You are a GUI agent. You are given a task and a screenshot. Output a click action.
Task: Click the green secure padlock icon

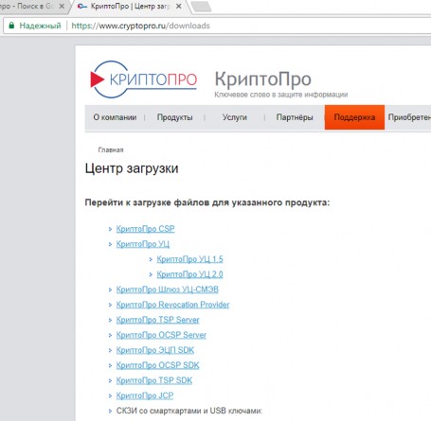11,26
